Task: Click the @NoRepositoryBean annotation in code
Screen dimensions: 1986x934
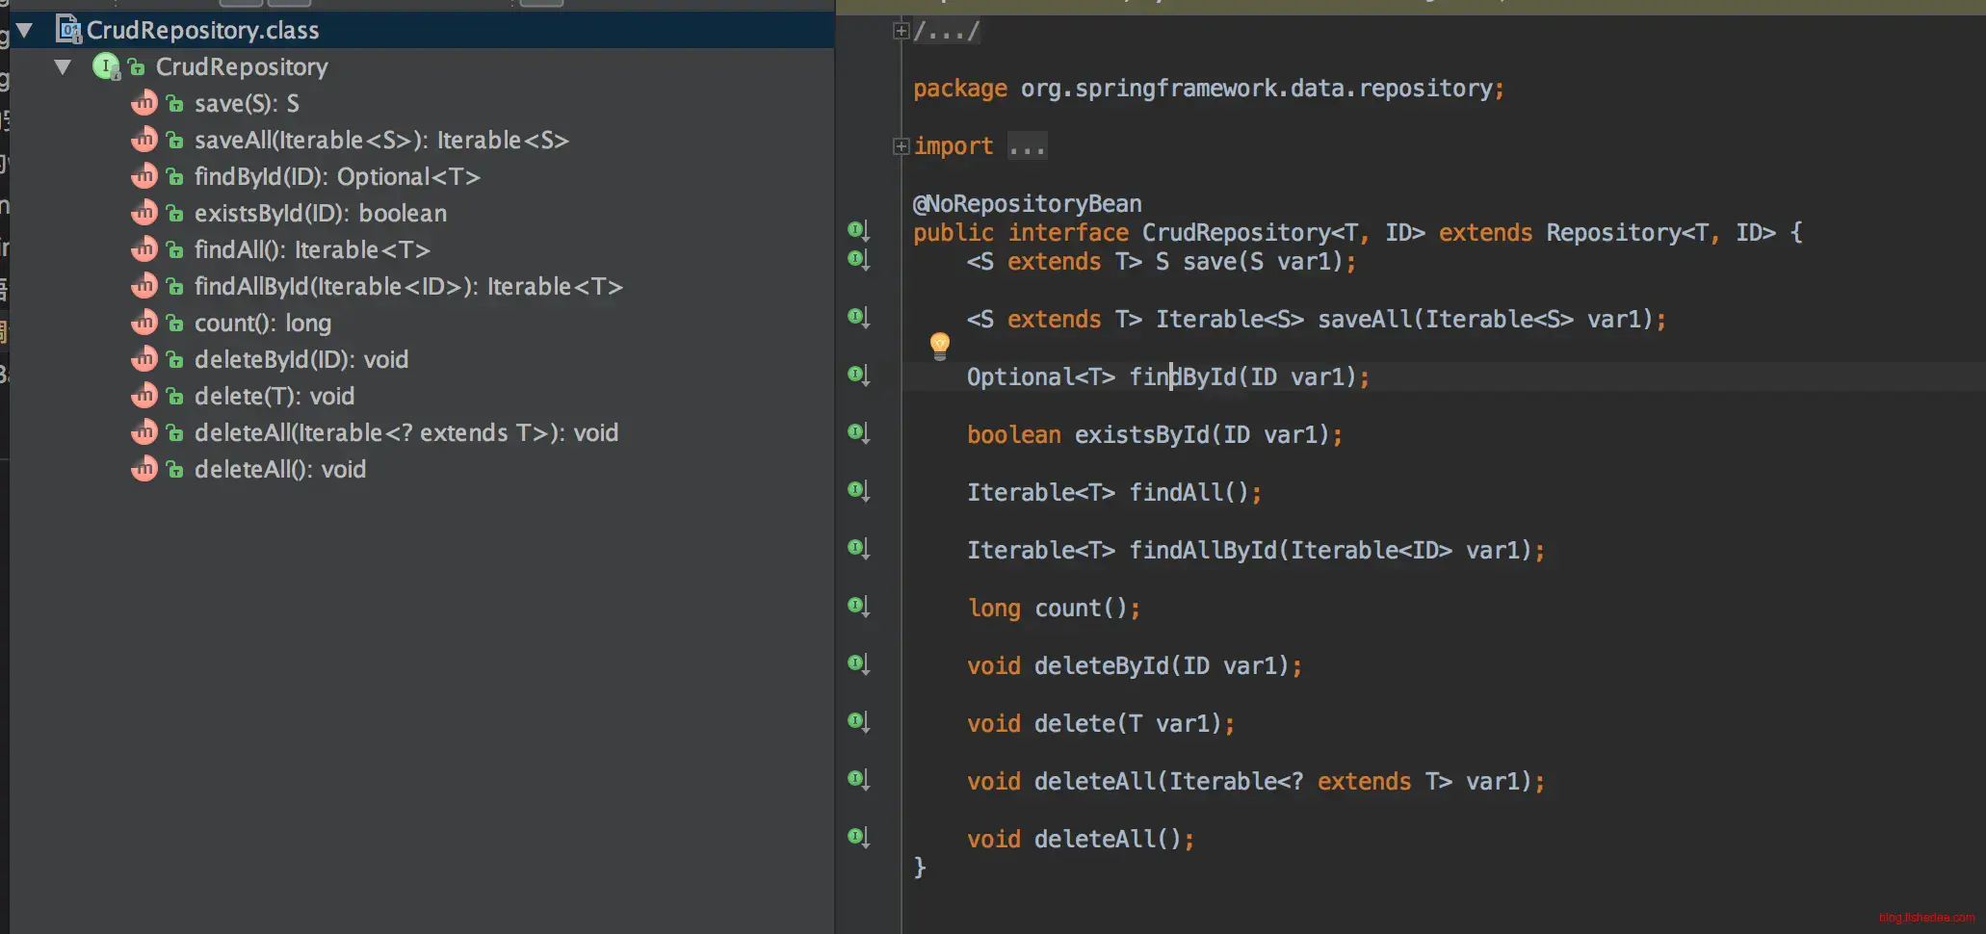Action: click(1027, 203)
